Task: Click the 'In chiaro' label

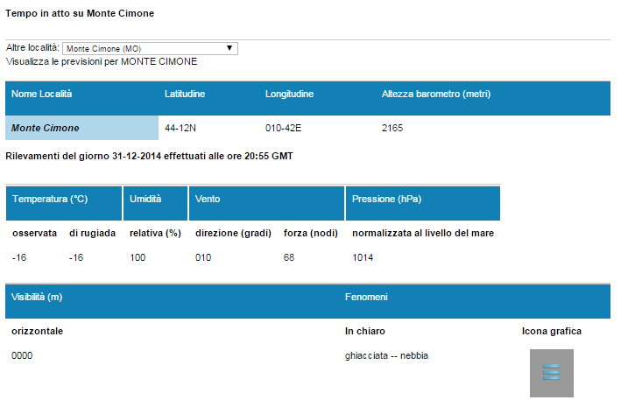Action: tap(365, 332)
